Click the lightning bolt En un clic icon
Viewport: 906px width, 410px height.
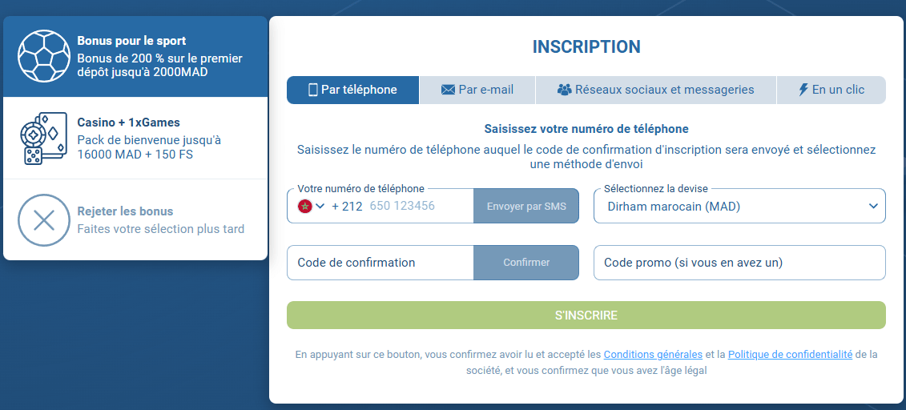pyautogui.click(x=803, y=90)
